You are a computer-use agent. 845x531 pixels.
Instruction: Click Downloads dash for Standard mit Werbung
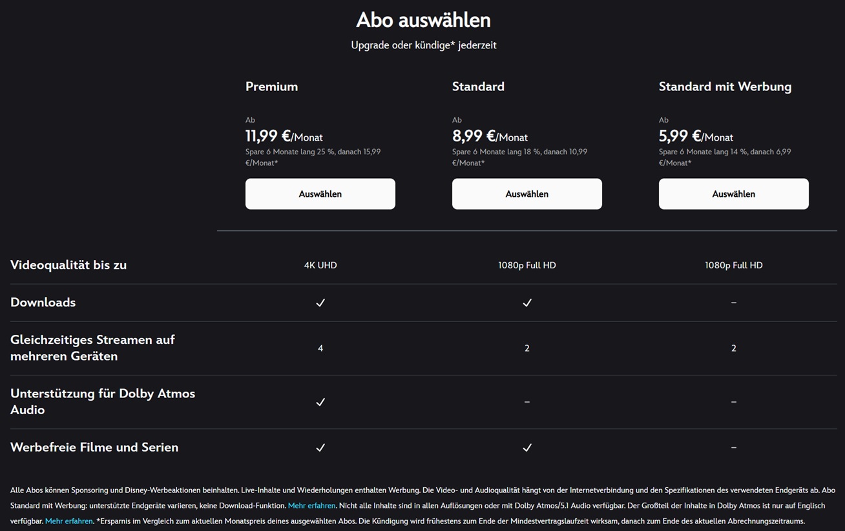click(x=733, y=303)
